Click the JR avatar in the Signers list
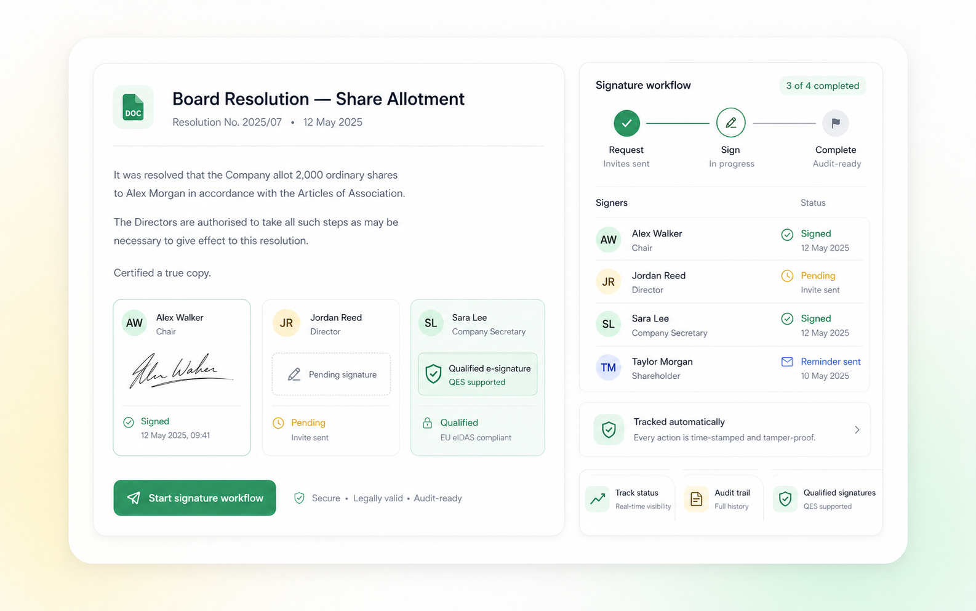 click(608, 282)
